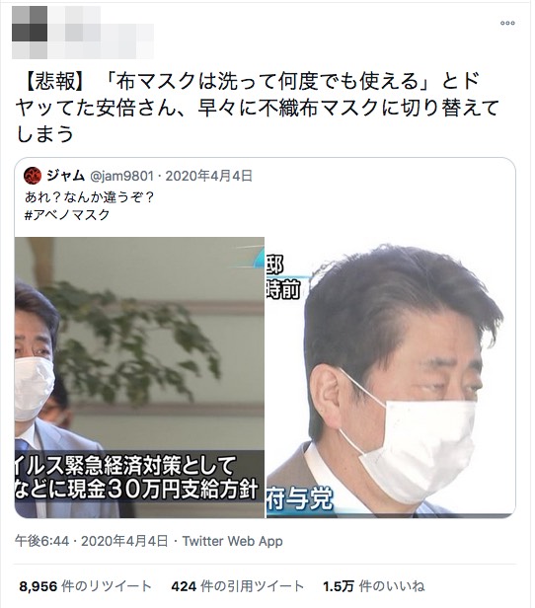The image size is (535, 608).
Task: Open the @jam9801 handle link
Action: (x=122, y=176)
